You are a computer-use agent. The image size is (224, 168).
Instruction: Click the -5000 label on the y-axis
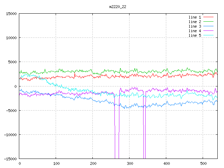click(11, 110)
